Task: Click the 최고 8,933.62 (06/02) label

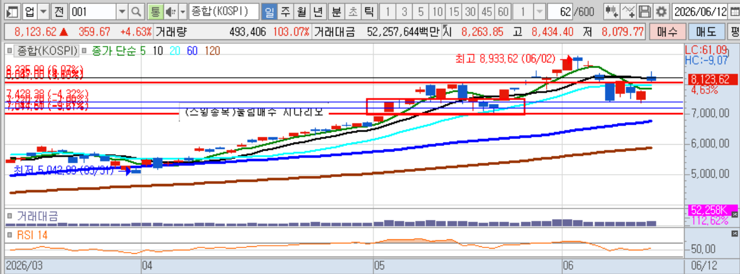Action: [x=505, y=58]
